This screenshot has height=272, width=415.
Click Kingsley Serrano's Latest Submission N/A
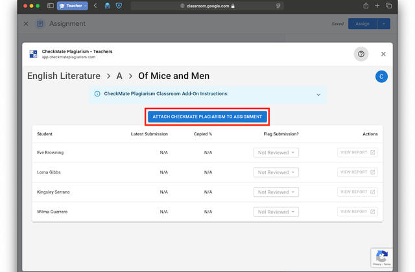tap(164, 192)
